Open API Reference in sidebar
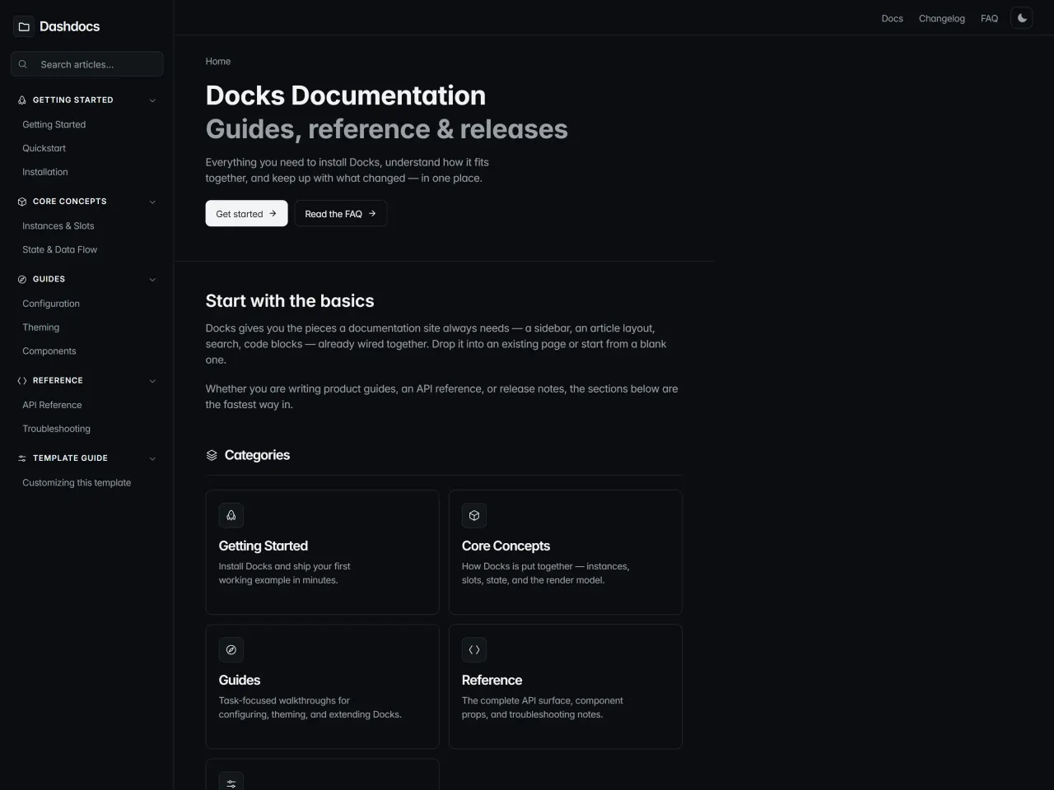 click(x=53, y=405)
